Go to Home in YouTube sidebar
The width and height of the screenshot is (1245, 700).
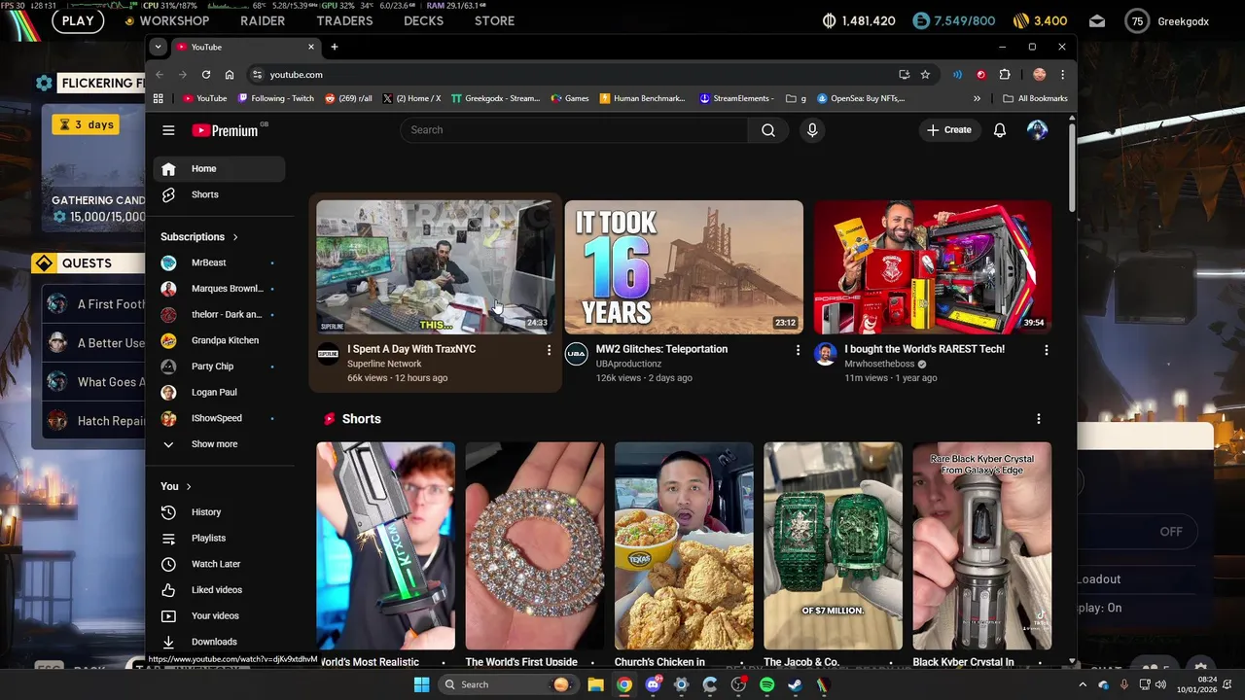click(x=219, y=169)
